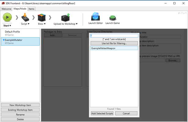Click the Rename profile button

tap(20, 115)
